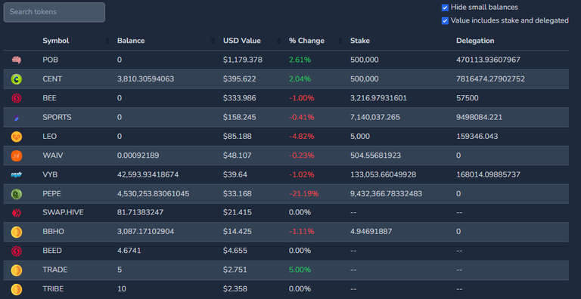Click the POB brain token icon
This screenshot has width=581, height=299.
17,60
